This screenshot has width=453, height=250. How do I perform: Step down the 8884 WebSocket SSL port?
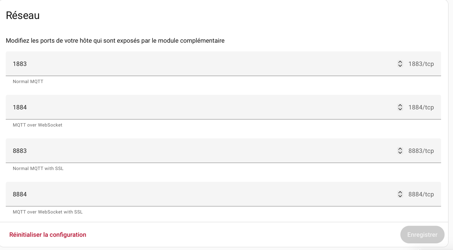coord(400,196)
